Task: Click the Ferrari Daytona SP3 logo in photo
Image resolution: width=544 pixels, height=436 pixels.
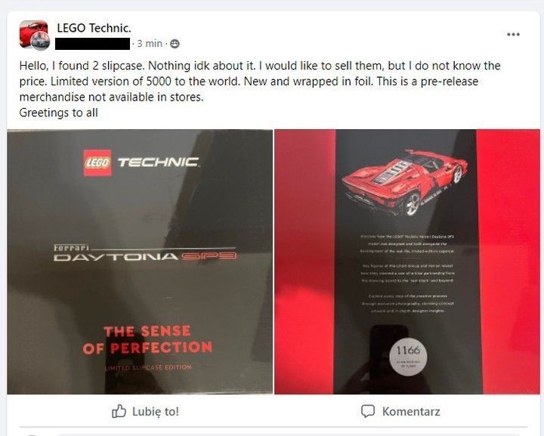Action: point(145,253)
